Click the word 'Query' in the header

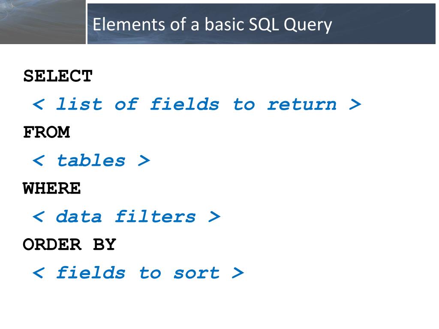308,25
